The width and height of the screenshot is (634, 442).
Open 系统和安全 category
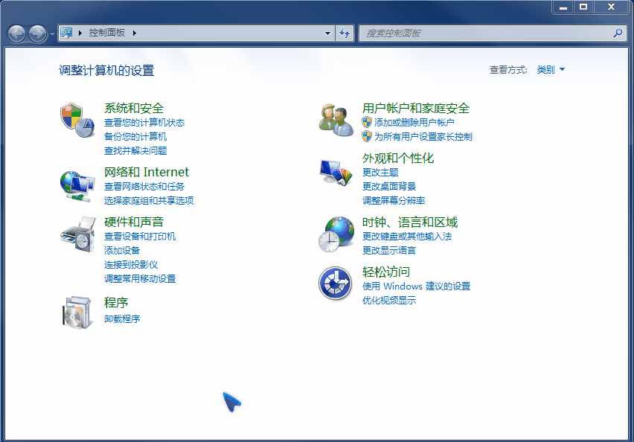[134, 108]
